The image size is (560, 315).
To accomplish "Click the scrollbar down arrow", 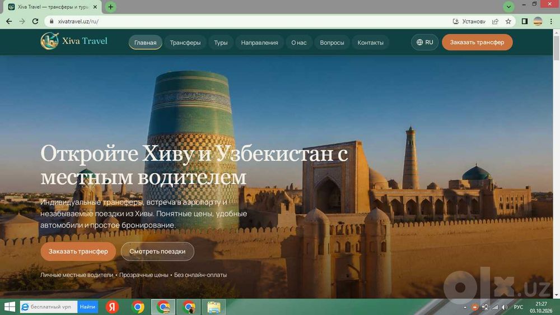I will [x=557, y=295].
